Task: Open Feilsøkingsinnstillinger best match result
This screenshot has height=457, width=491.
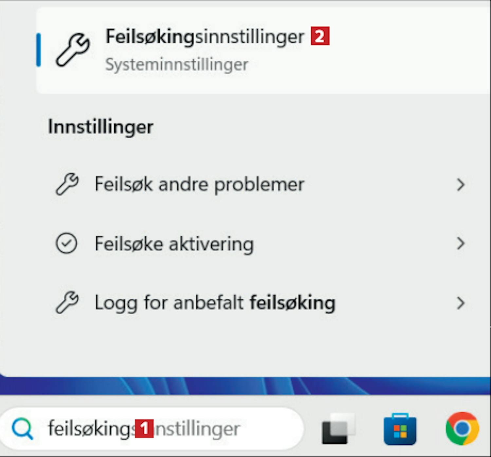Action: coord(264,51)
